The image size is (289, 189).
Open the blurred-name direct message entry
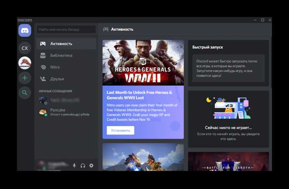pos(66,100)
